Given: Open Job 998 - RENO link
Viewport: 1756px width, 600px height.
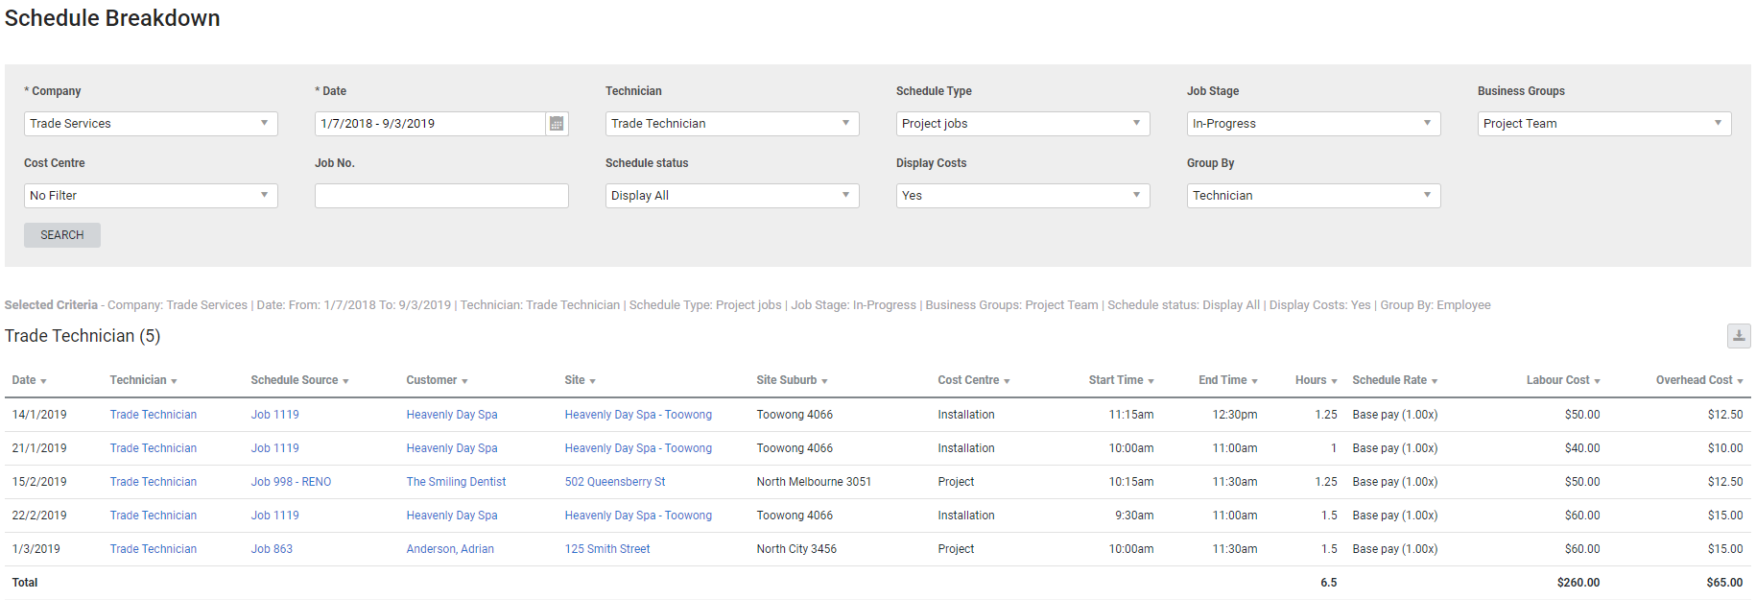Looking at the screenshot, I should pyautogui.click(x=291, y=482).
